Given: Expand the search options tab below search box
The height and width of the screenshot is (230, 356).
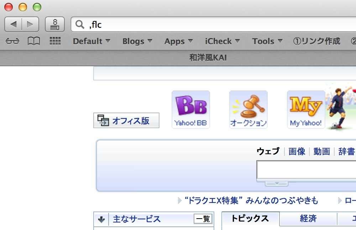Looking at the screenshot, I should (x=277, y=183).
